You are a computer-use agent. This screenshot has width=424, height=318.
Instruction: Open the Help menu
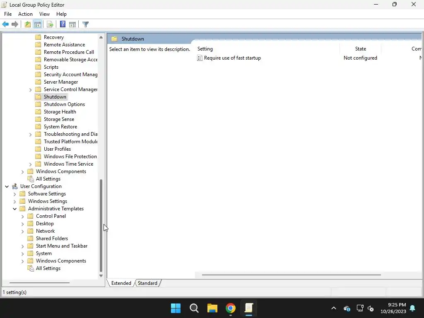61,14
